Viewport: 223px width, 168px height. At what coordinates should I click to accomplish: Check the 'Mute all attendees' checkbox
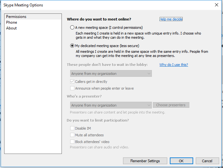pos(72,135)
